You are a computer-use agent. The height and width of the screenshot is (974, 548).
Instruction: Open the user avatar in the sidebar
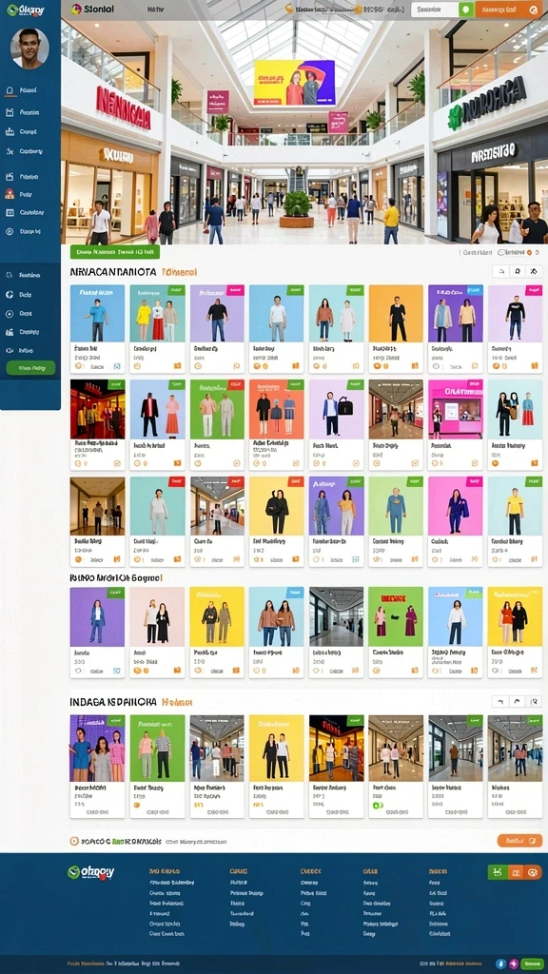29,48
